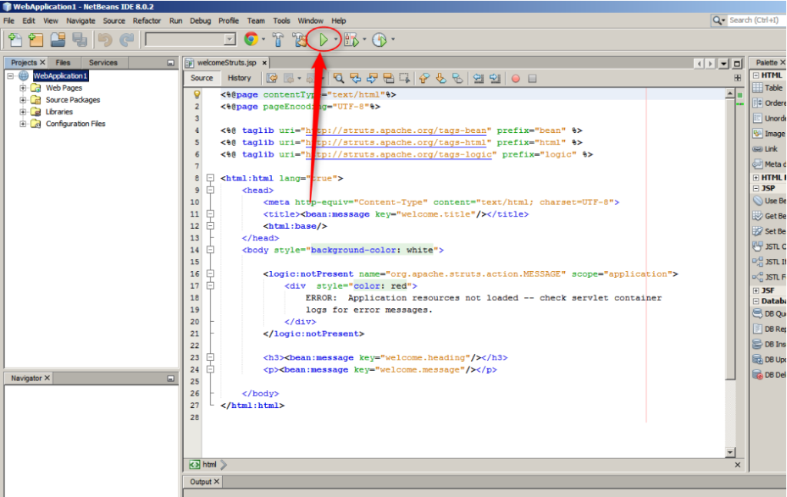
Task: Run the project with green play button
Action: pyautogui.click(x=324, y=39)
